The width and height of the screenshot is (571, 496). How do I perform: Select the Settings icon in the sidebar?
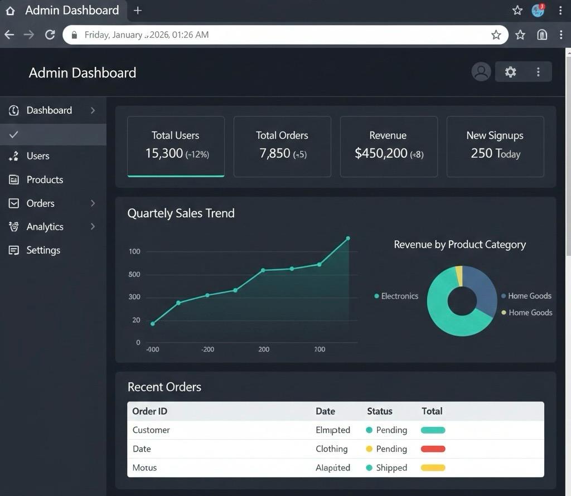pyautogui.click(x=13, y=250)
